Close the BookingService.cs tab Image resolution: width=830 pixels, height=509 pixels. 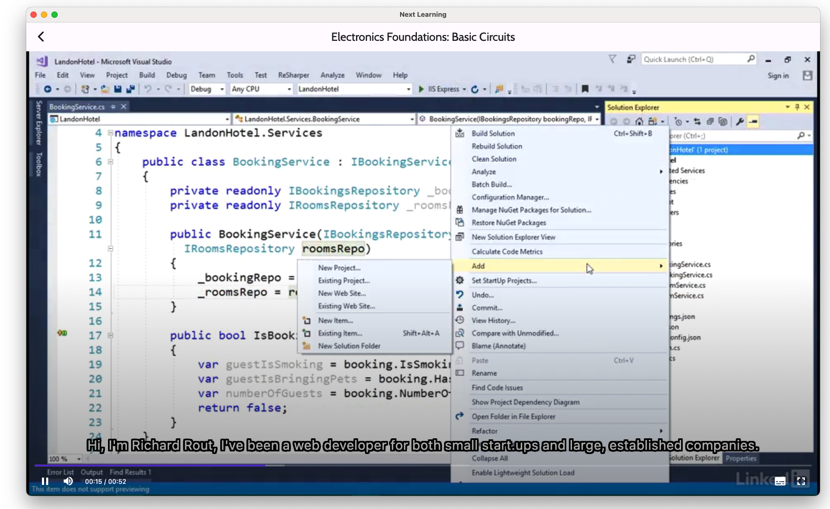click(124, 107)
